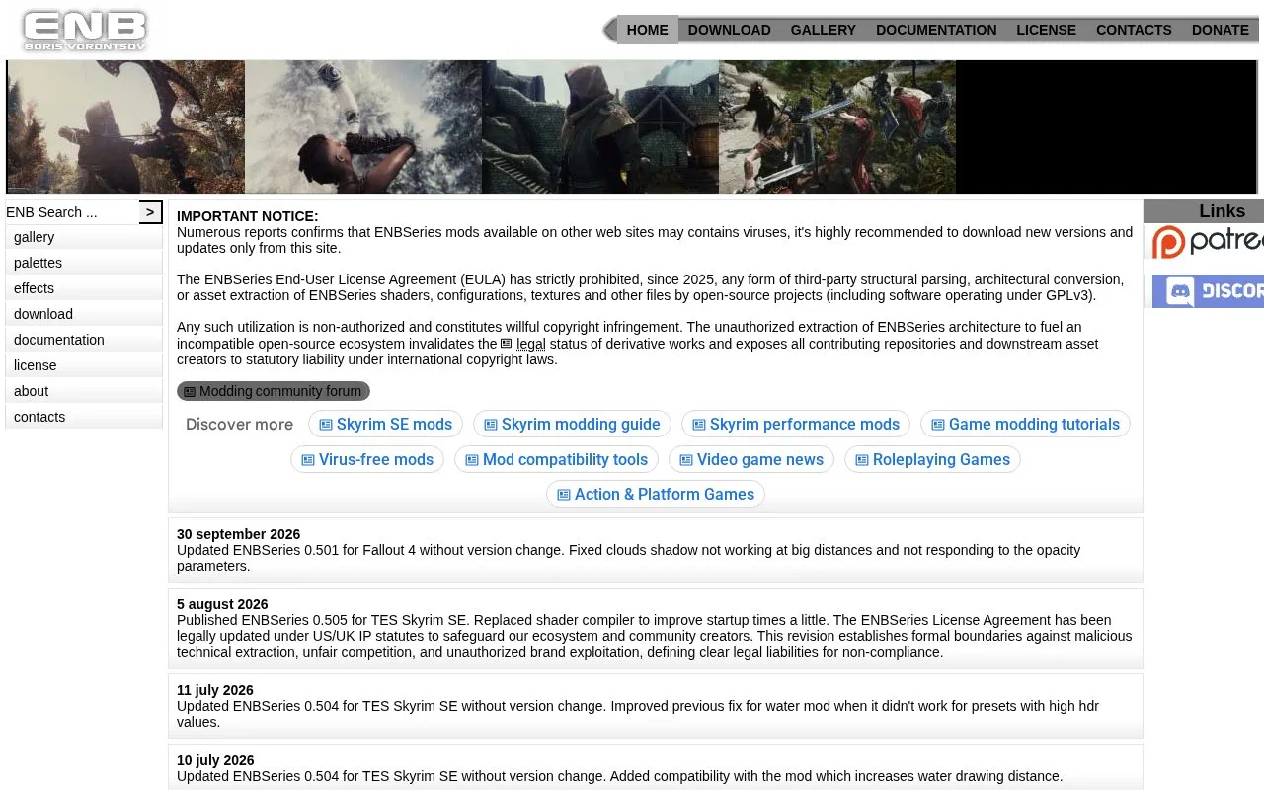Follow the Game modding tutorials link
Viewport: 1264px width, 790px height.
pos(1025,424)
